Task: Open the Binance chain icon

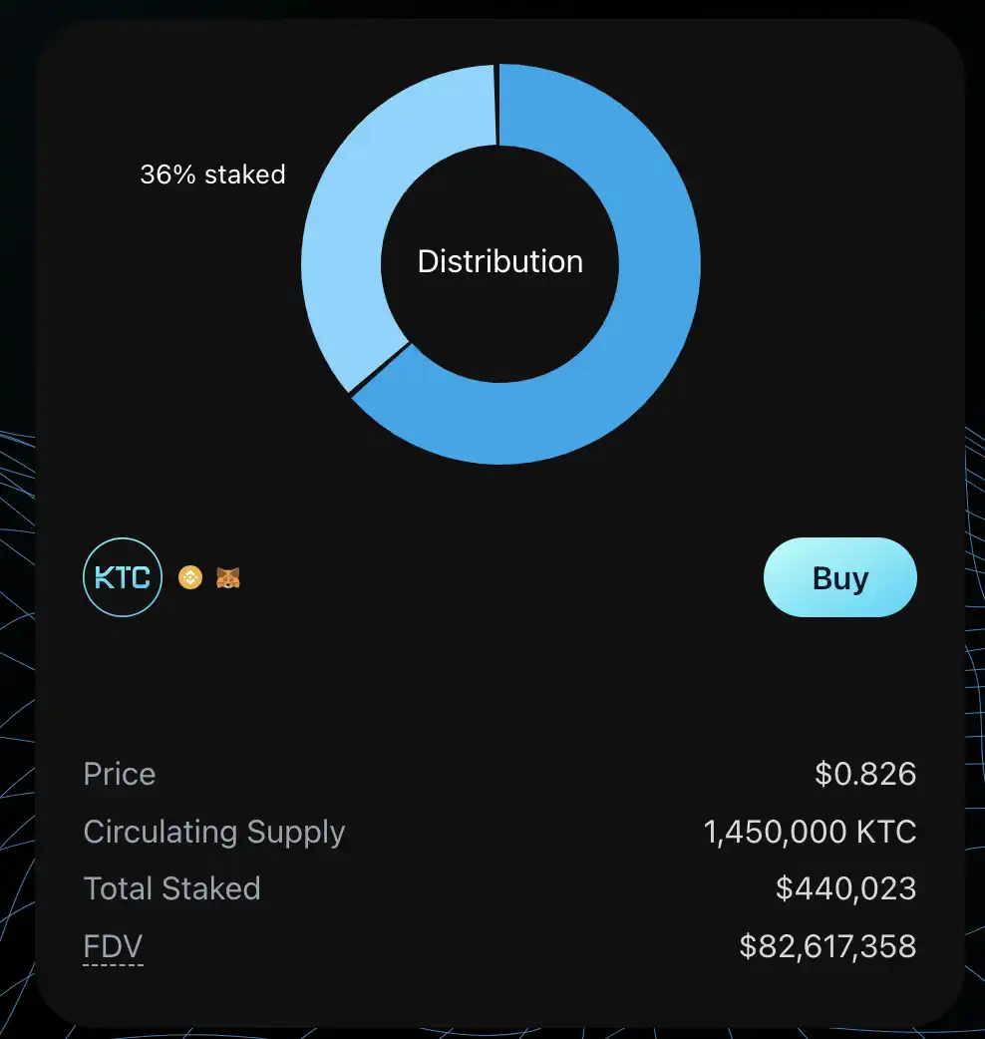Action: click(190, 577)
